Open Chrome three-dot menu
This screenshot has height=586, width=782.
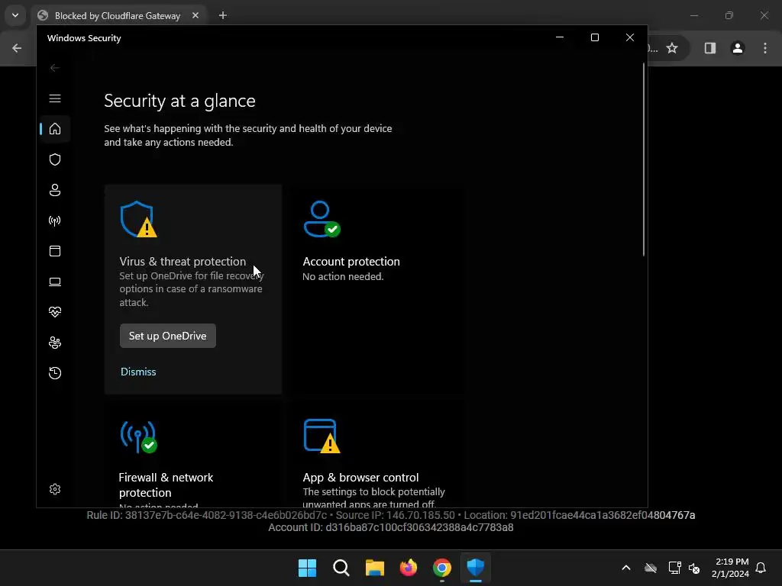click(765, 48)
